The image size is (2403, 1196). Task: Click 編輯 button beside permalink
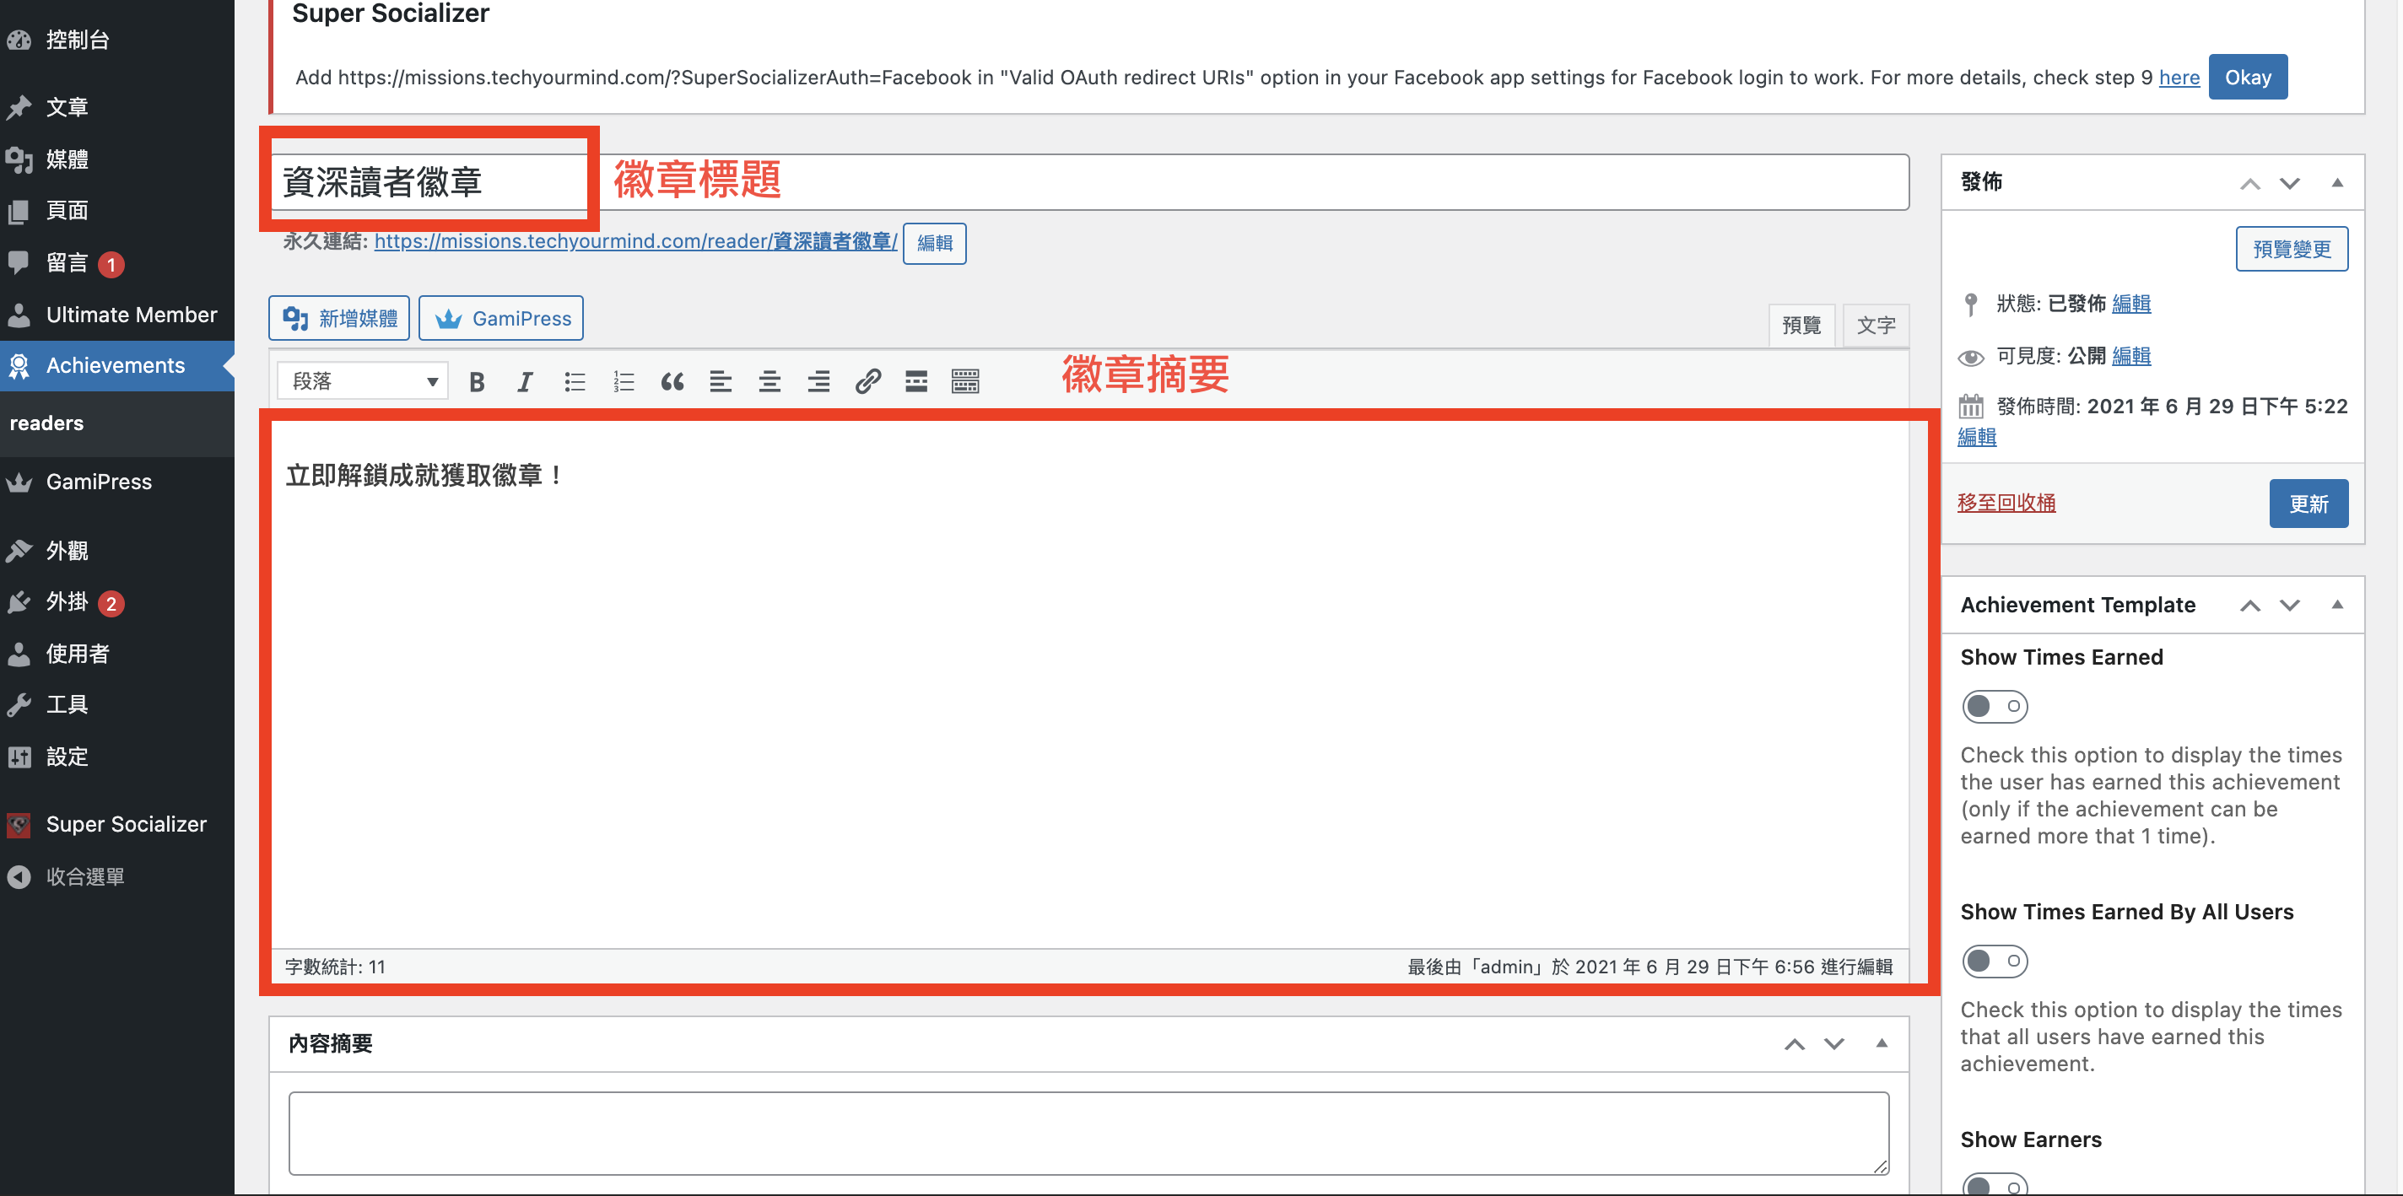[935, 243]
